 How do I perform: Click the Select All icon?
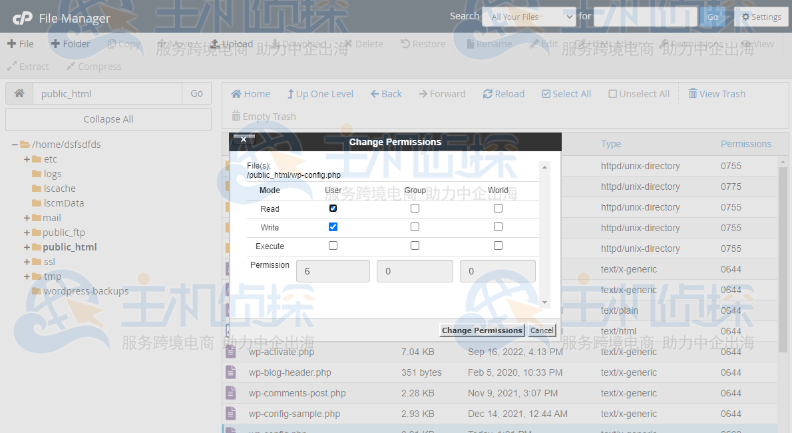click(x=566, y=93)
